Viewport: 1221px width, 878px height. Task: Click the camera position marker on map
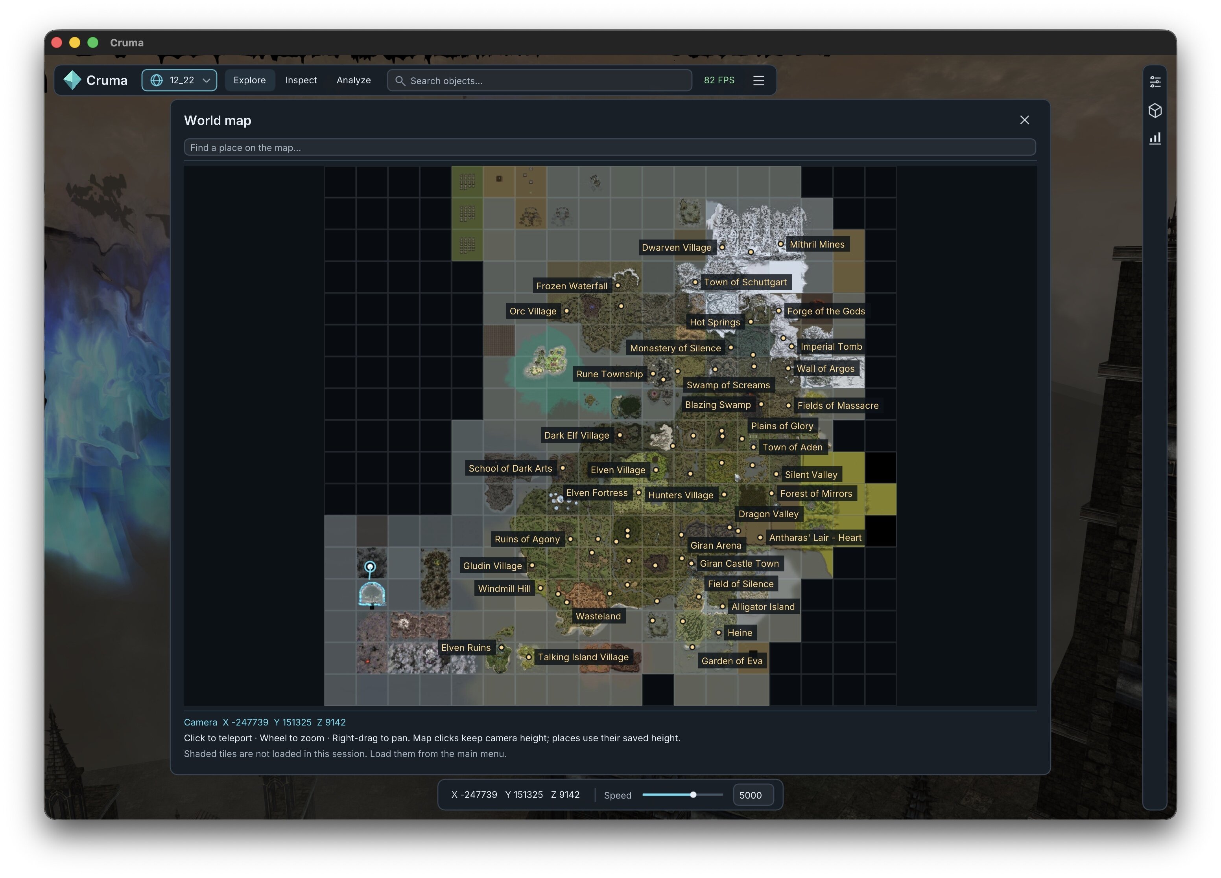coord(370,566)
